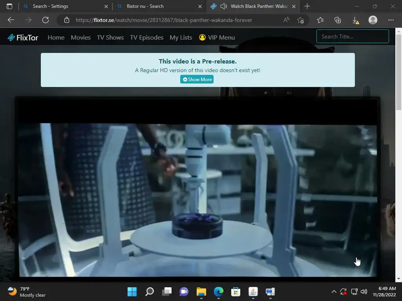The width and height of the screenshot is (402, 301).
Task: Open the volume control tray icon
Action: (x=364, y=292)
